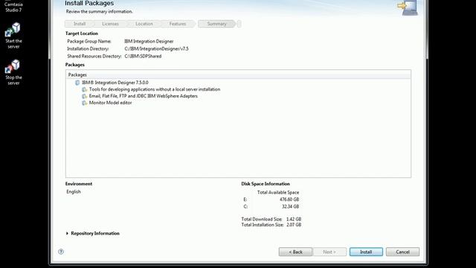Select the Monitor Model editor row
The image size is (476, 268).
point(111,103)
